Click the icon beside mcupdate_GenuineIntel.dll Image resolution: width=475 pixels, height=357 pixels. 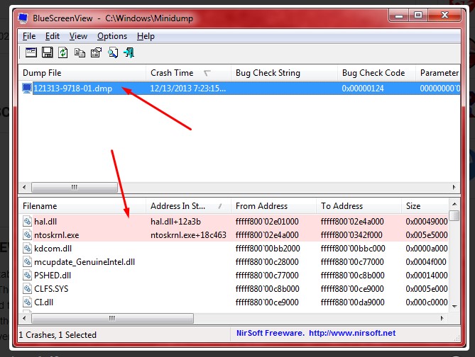(x=27, y=261)
